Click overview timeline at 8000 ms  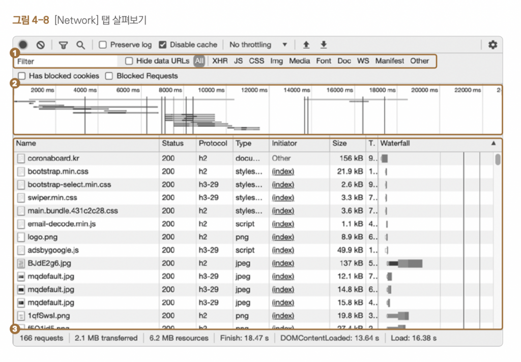click(x=170, y=90)
